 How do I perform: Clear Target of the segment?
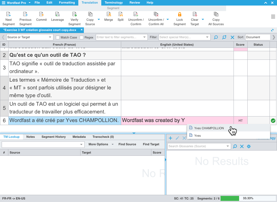click(x=195, y=14)
